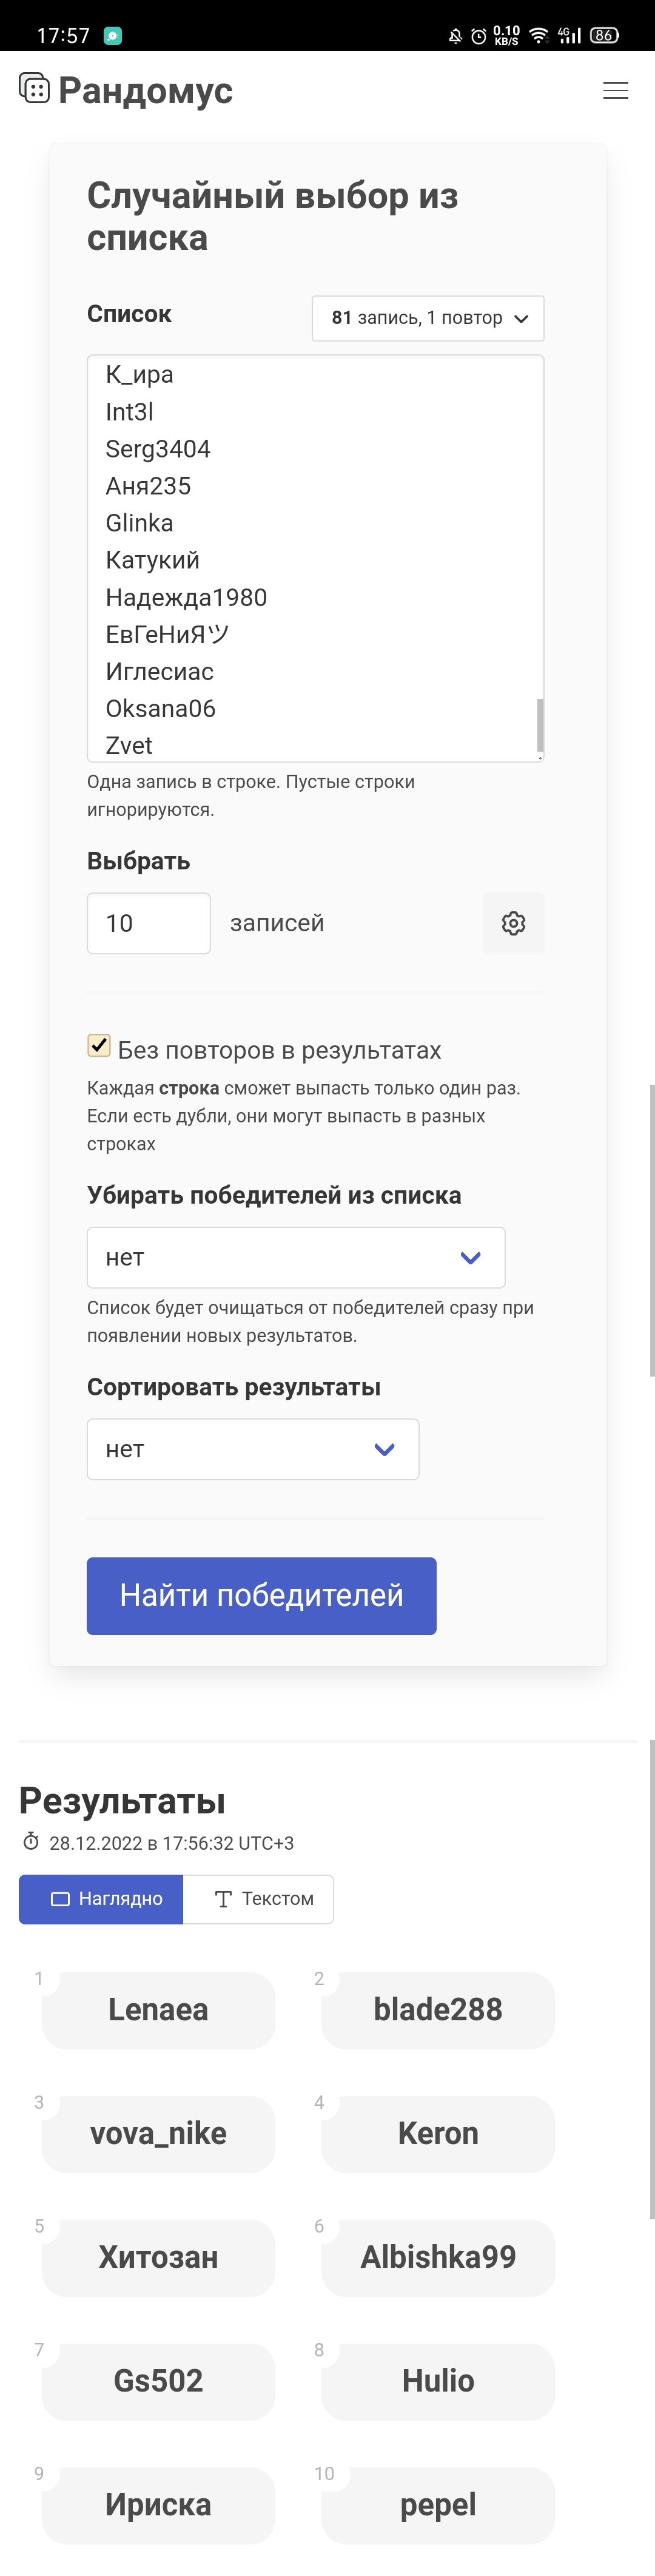
Task: Switch to the Текстом tab
Action: click(x=258, y=1899)
